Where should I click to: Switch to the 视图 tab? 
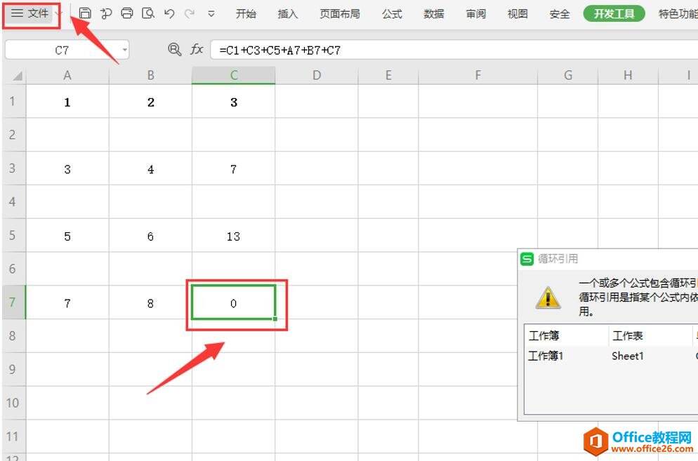[518, 14]
